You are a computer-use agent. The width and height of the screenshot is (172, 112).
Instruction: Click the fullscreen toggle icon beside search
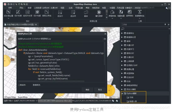point(169,8)
